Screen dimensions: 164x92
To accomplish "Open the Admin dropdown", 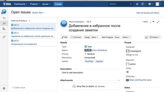I will 126,37.
